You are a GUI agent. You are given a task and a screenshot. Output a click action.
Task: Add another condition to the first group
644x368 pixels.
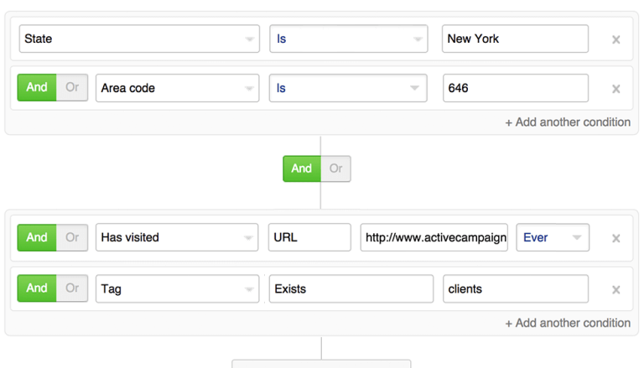coord(568,122)
